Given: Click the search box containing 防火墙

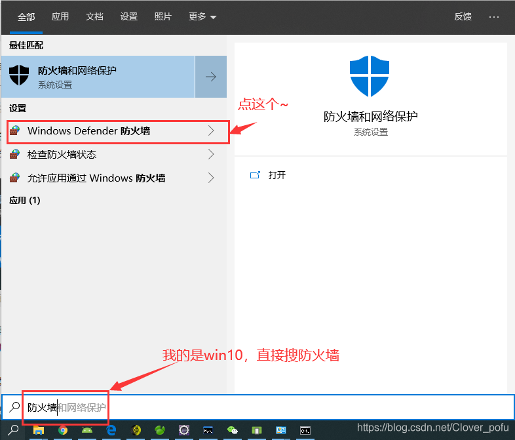Looking at the screenshot, I should [x=262, y=407].
